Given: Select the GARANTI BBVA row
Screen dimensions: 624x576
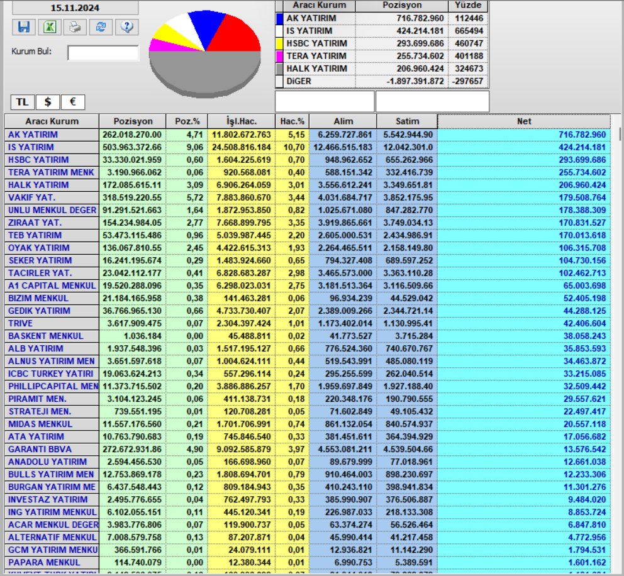Looking at the screenshot, I should 307,450.
